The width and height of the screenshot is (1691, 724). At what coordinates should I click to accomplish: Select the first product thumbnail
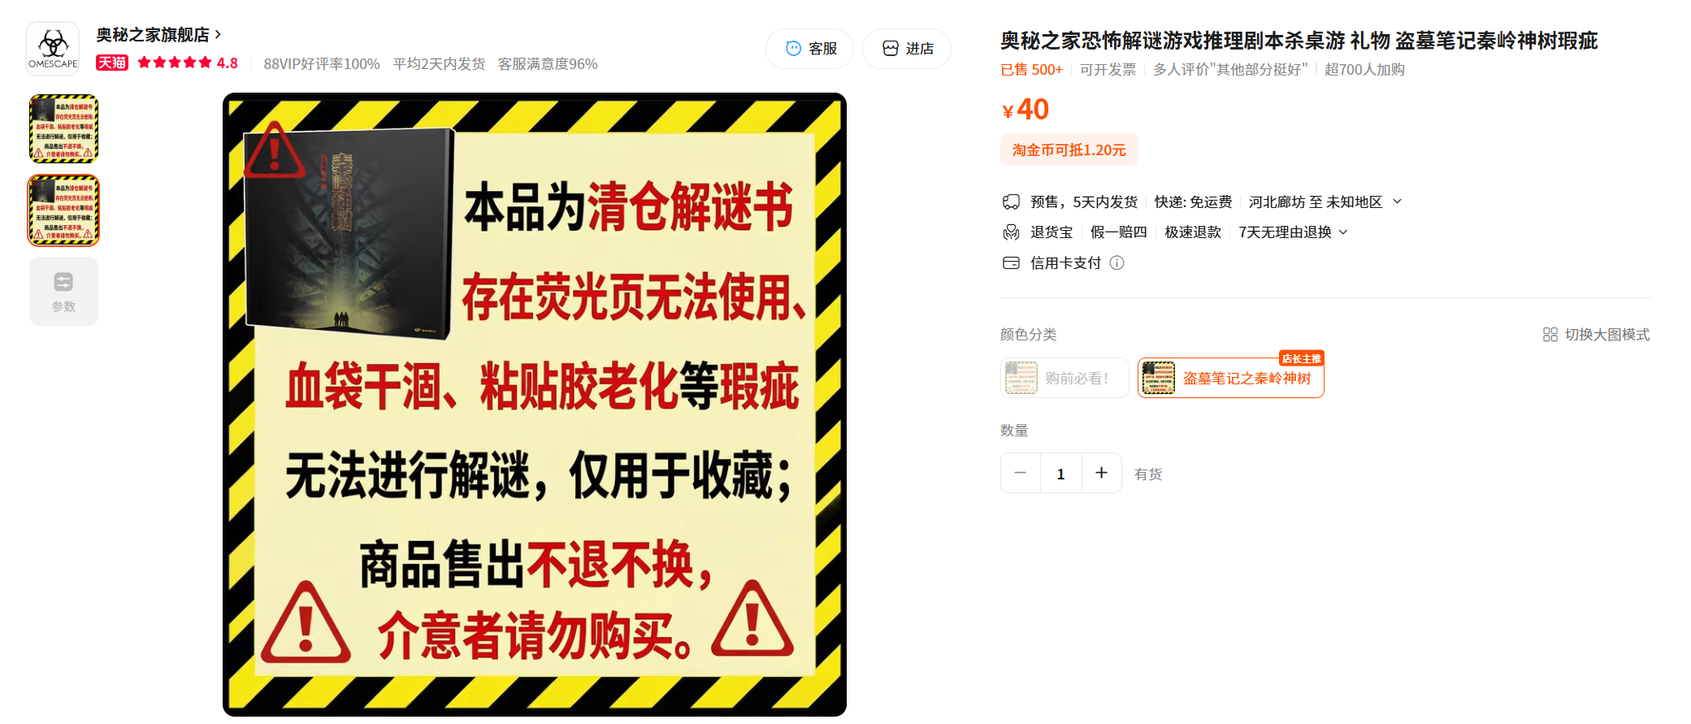(x=63, y=128)
